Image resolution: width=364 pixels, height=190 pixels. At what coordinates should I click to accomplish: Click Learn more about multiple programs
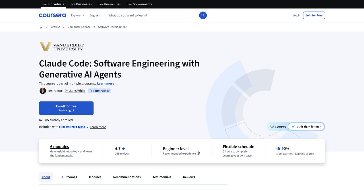click(106, 84)
